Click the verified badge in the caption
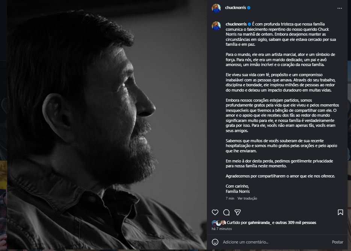The height and width of the screenshot is (251, 351). (249, 24)
